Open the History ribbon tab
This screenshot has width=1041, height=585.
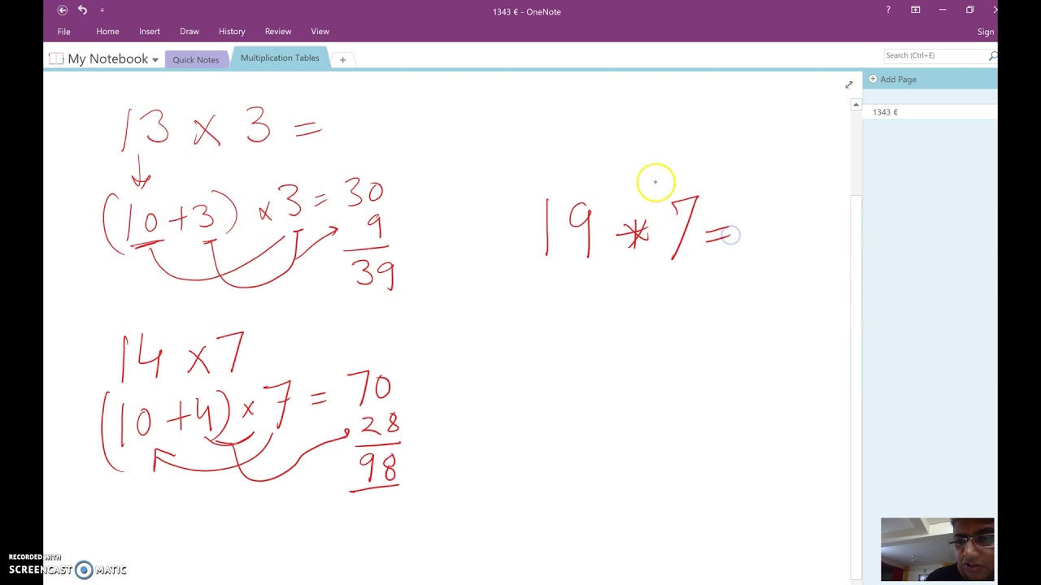click(232, 32)
